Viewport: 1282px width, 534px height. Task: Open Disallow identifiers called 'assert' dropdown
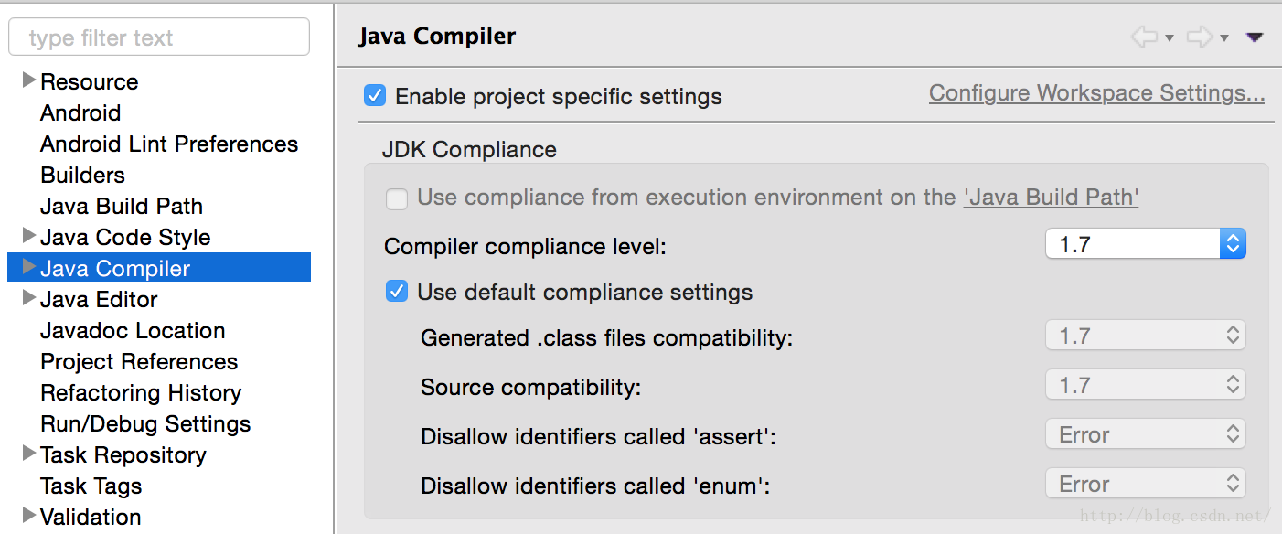[1146, 434]
